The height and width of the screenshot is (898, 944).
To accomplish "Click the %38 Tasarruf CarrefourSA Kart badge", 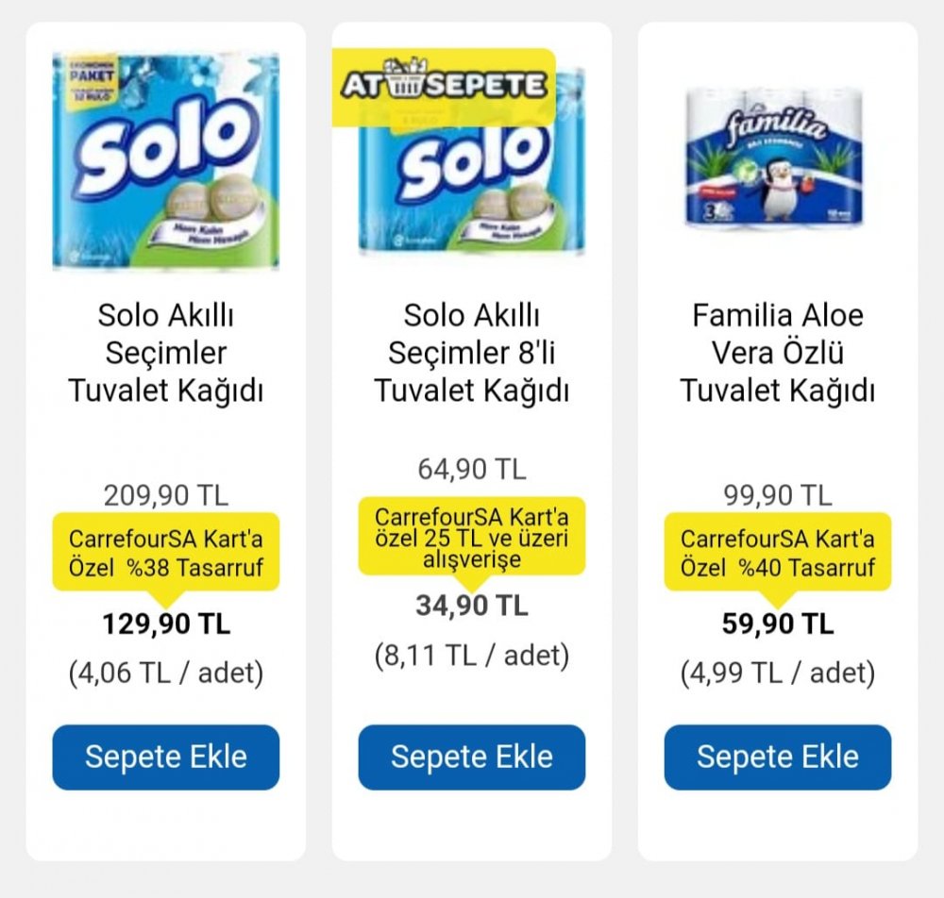I will coord(165,552).
